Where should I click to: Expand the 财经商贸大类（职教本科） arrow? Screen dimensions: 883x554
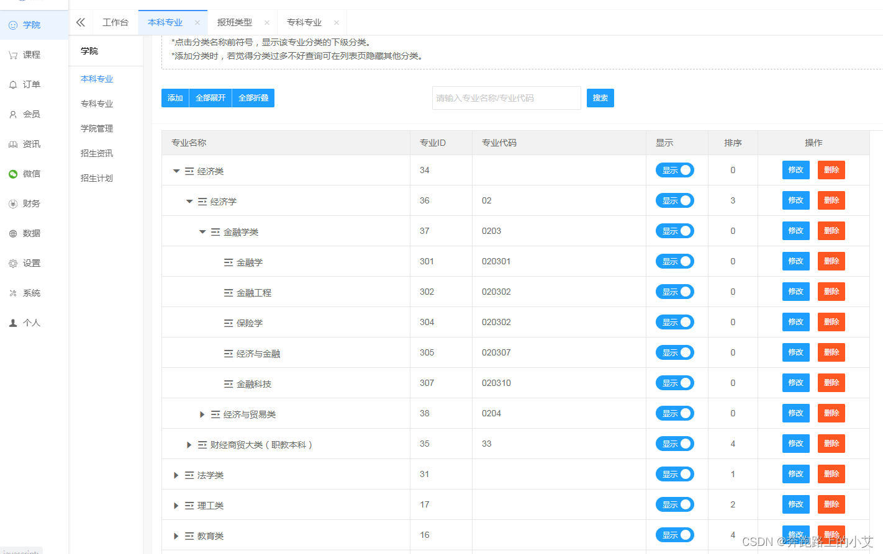click(x=189, y=445)
